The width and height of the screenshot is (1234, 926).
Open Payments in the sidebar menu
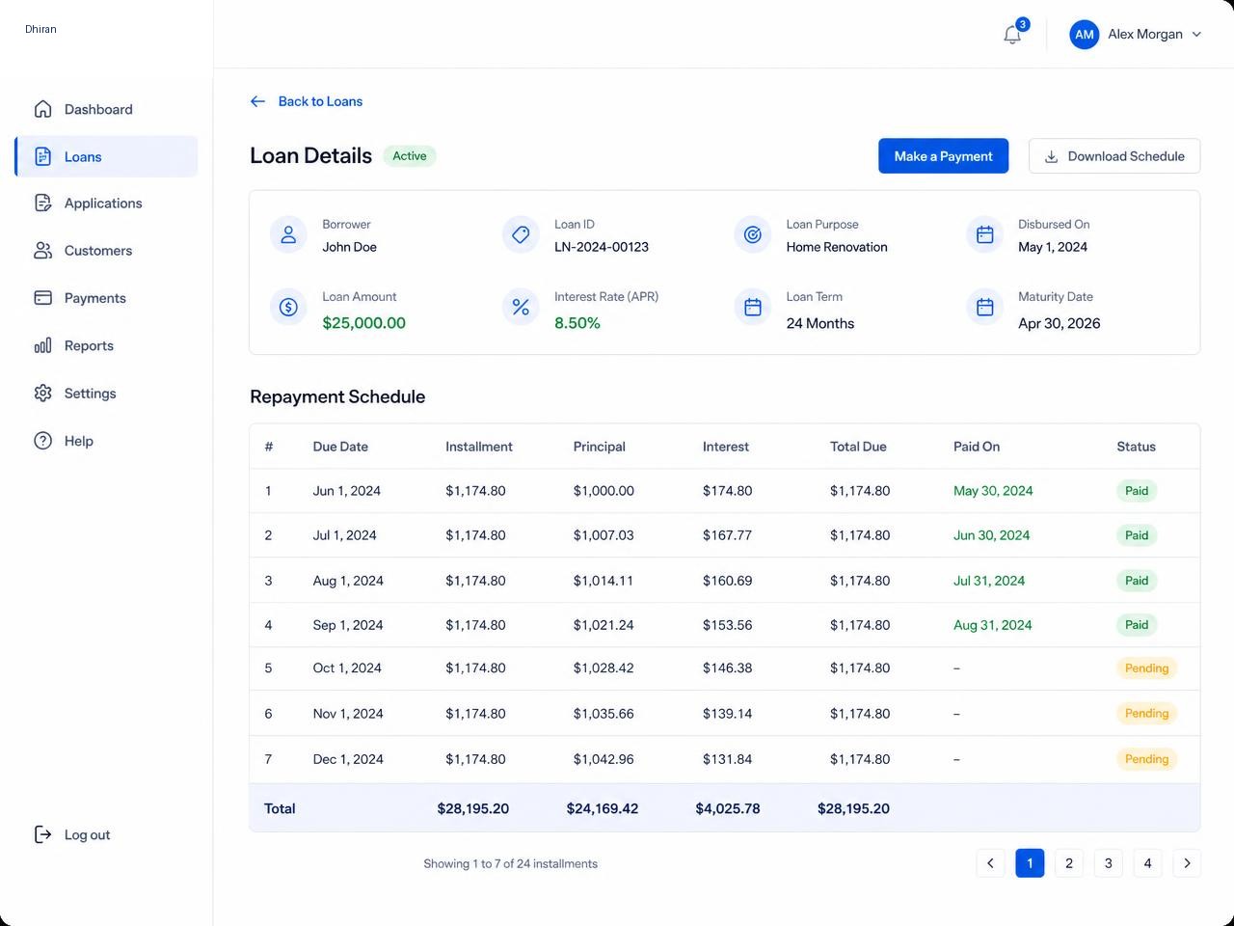106,298
